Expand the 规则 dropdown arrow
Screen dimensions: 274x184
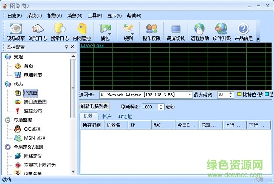point(132,34)
